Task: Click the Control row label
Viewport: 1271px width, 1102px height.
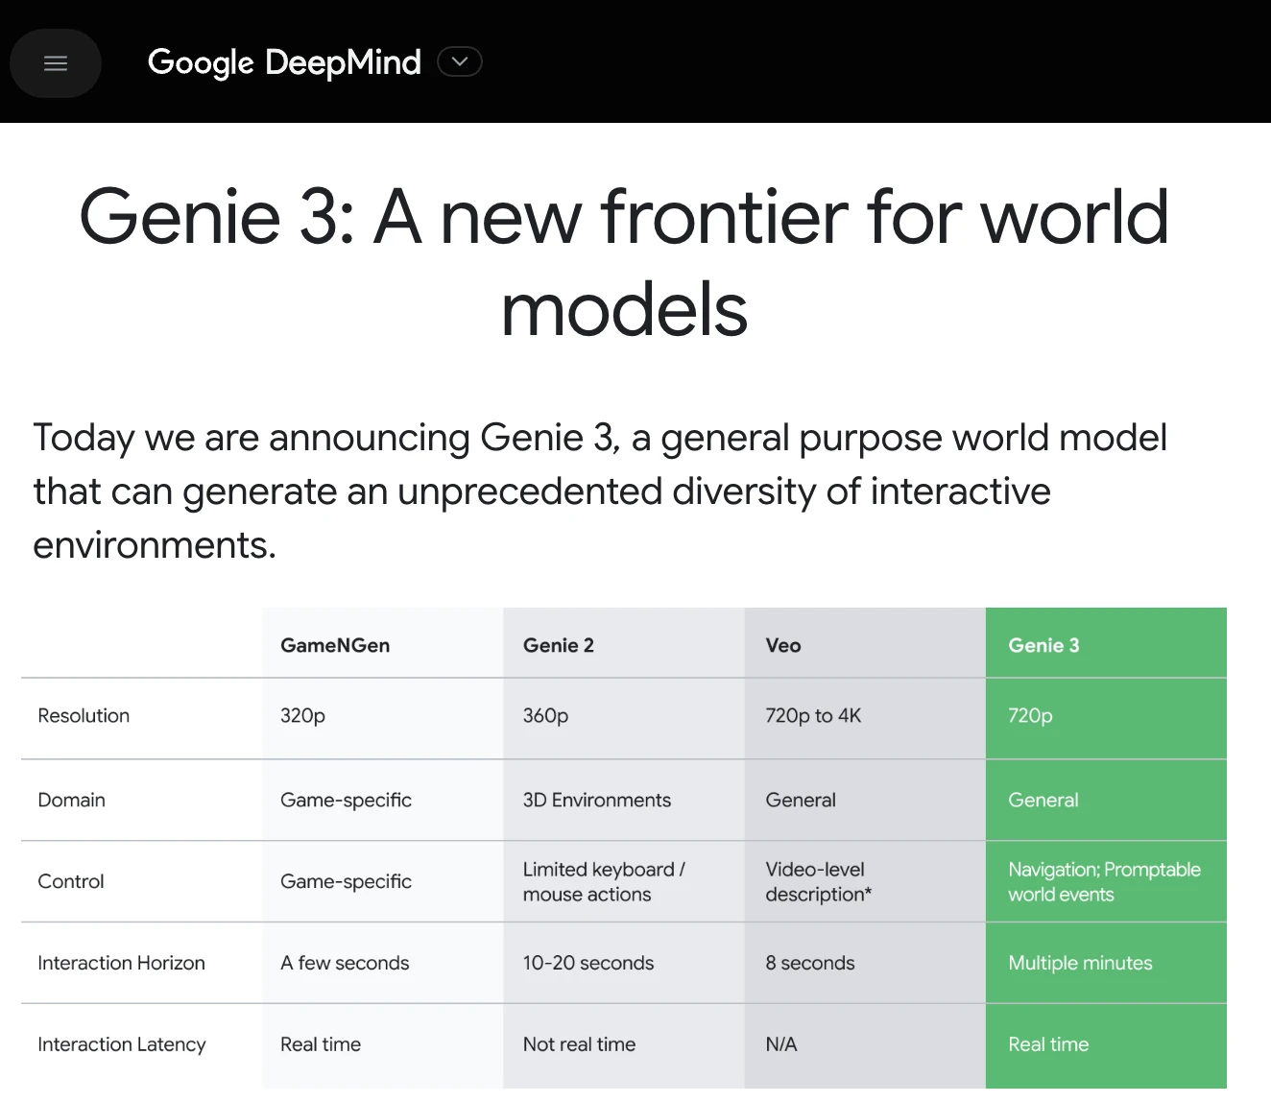Action: (x=71, y=881)
